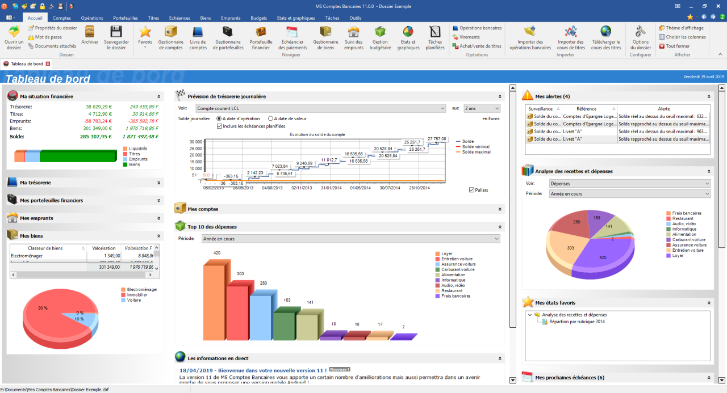Open the Échéancier des paiements
727x393 pixels.
[x=293, y=39]
